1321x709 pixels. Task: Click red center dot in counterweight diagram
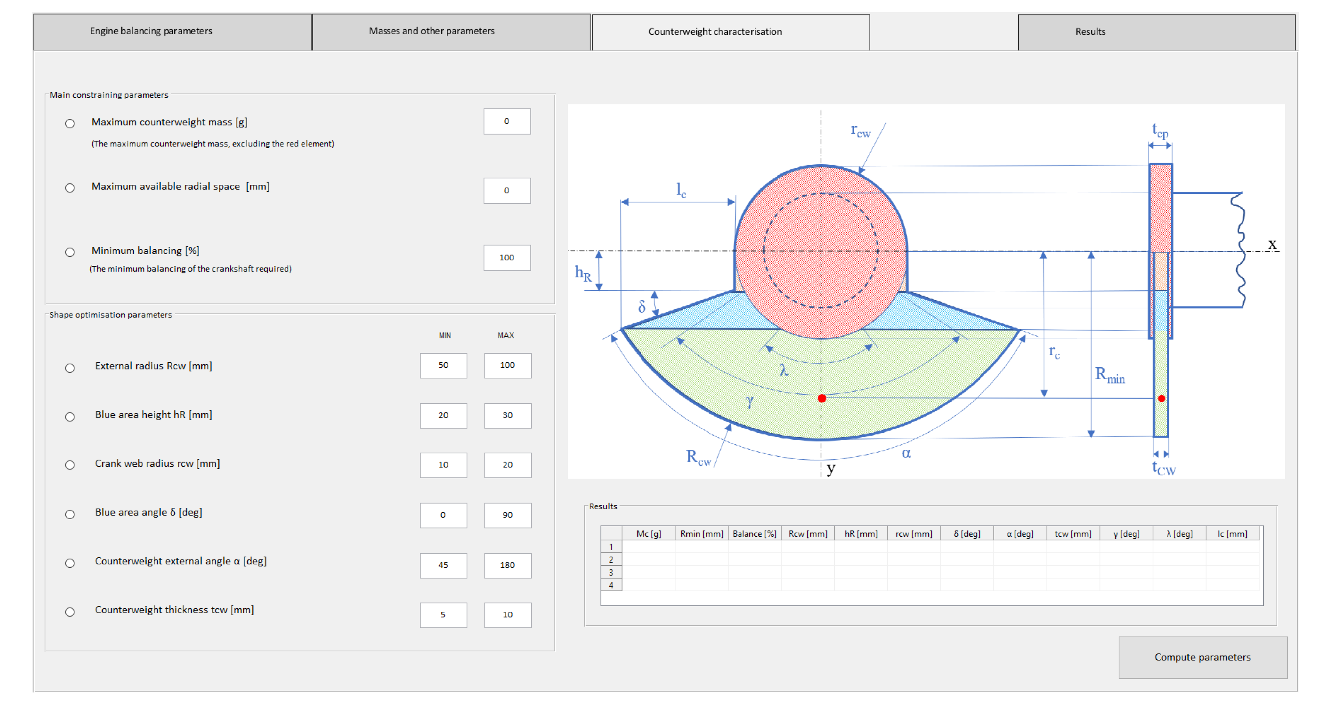point(821,398)
